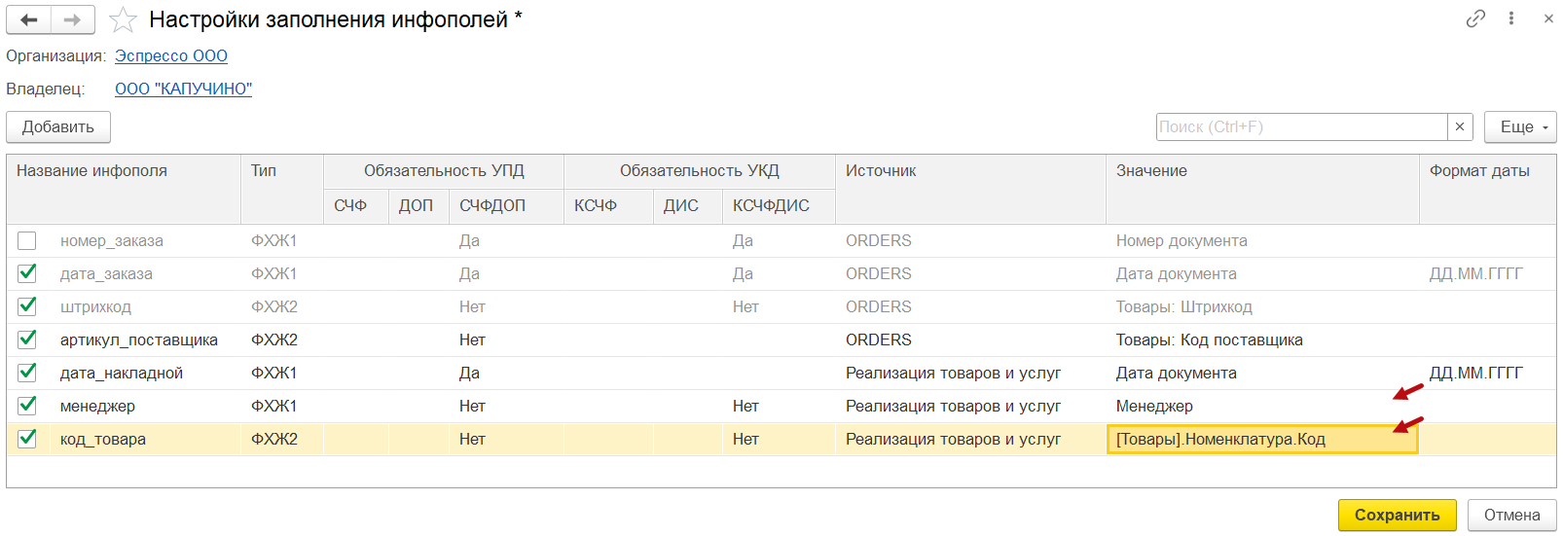Focus the Поиск search input field

pyautogui.click(x=1301, y=126)
